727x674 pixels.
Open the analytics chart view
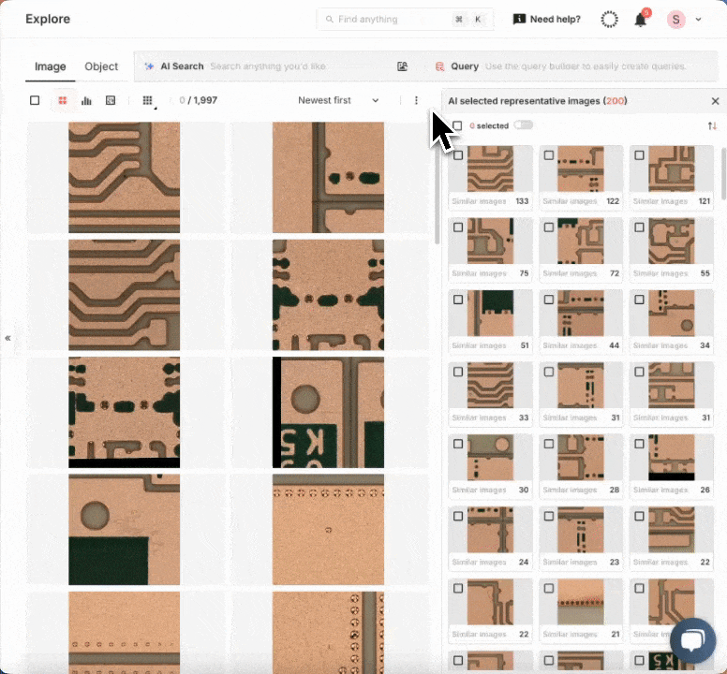pyautogui.click(x=86, y=100)
